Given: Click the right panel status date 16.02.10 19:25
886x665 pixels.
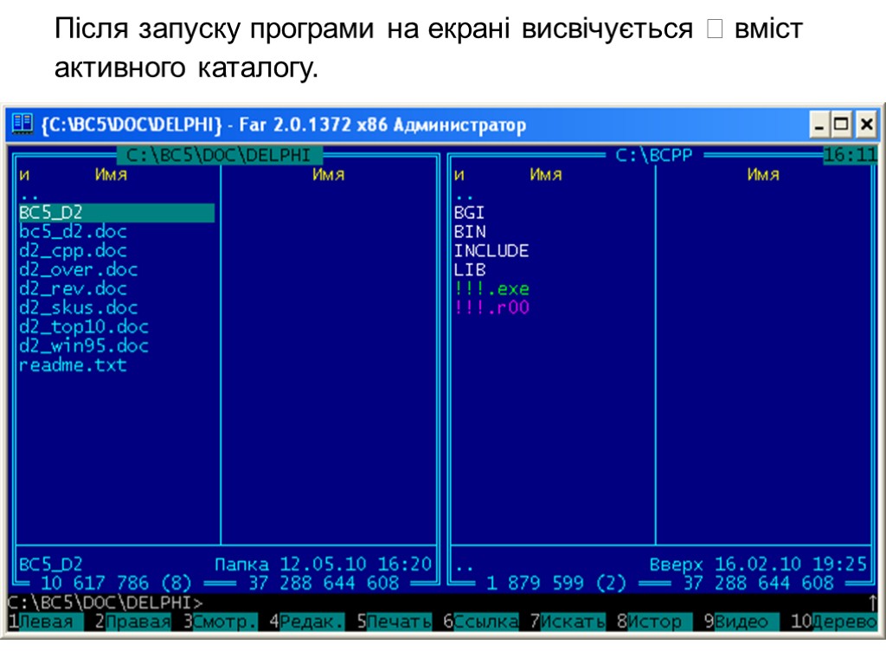Looking at the screenshot, I should point(791,564).
